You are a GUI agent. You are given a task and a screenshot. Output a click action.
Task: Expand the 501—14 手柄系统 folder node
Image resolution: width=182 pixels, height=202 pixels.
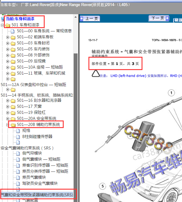pyautogui.click(x=8, y=90)
